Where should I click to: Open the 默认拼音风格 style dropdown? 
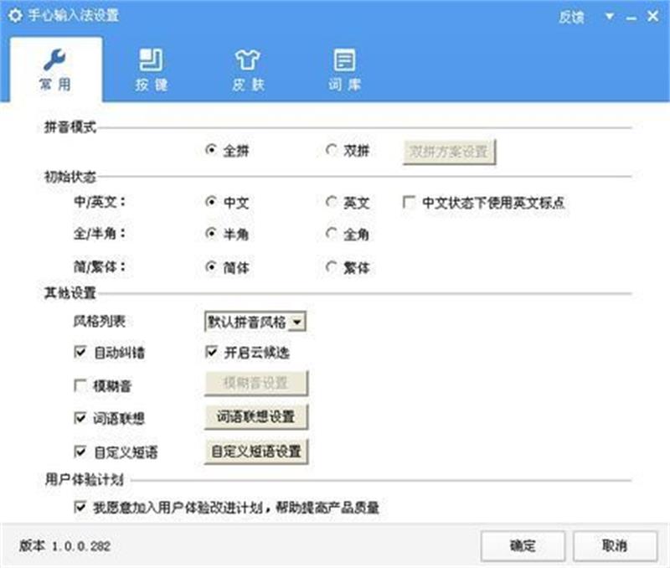pyautogui.click(x=255, y=322)
